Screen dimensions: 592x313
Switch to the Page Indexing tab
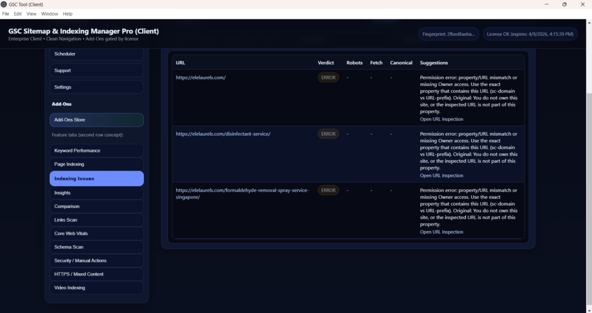(x=97, y=165)
